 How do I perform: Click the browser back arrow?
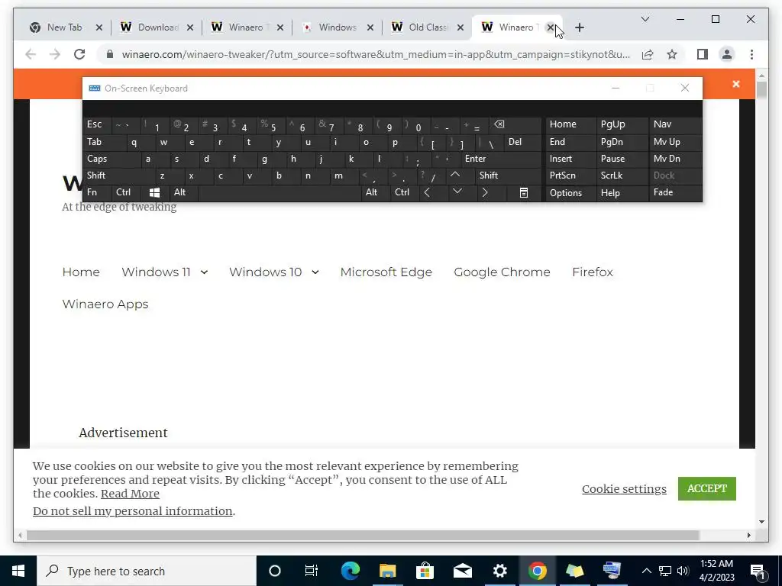click(31, 54)
